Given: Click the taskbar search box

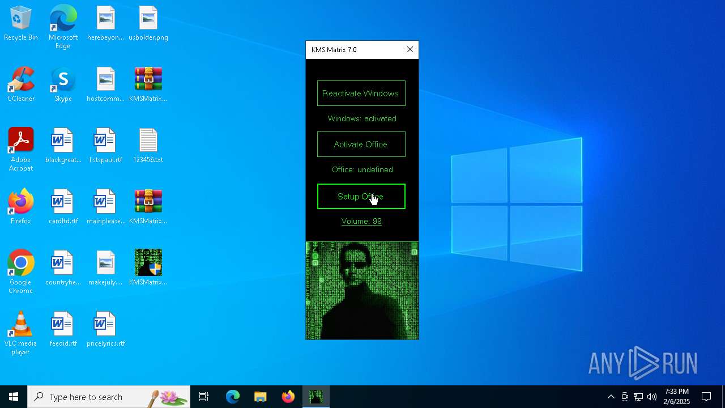Looking at the screenshot, I should [x=109, y=397].
